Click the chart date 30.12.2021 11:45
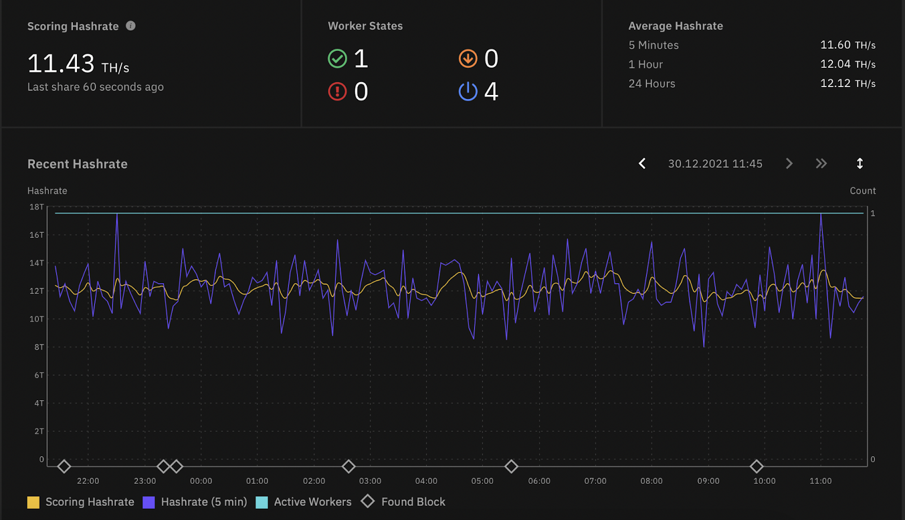905x520 pixels. point(715,164)
